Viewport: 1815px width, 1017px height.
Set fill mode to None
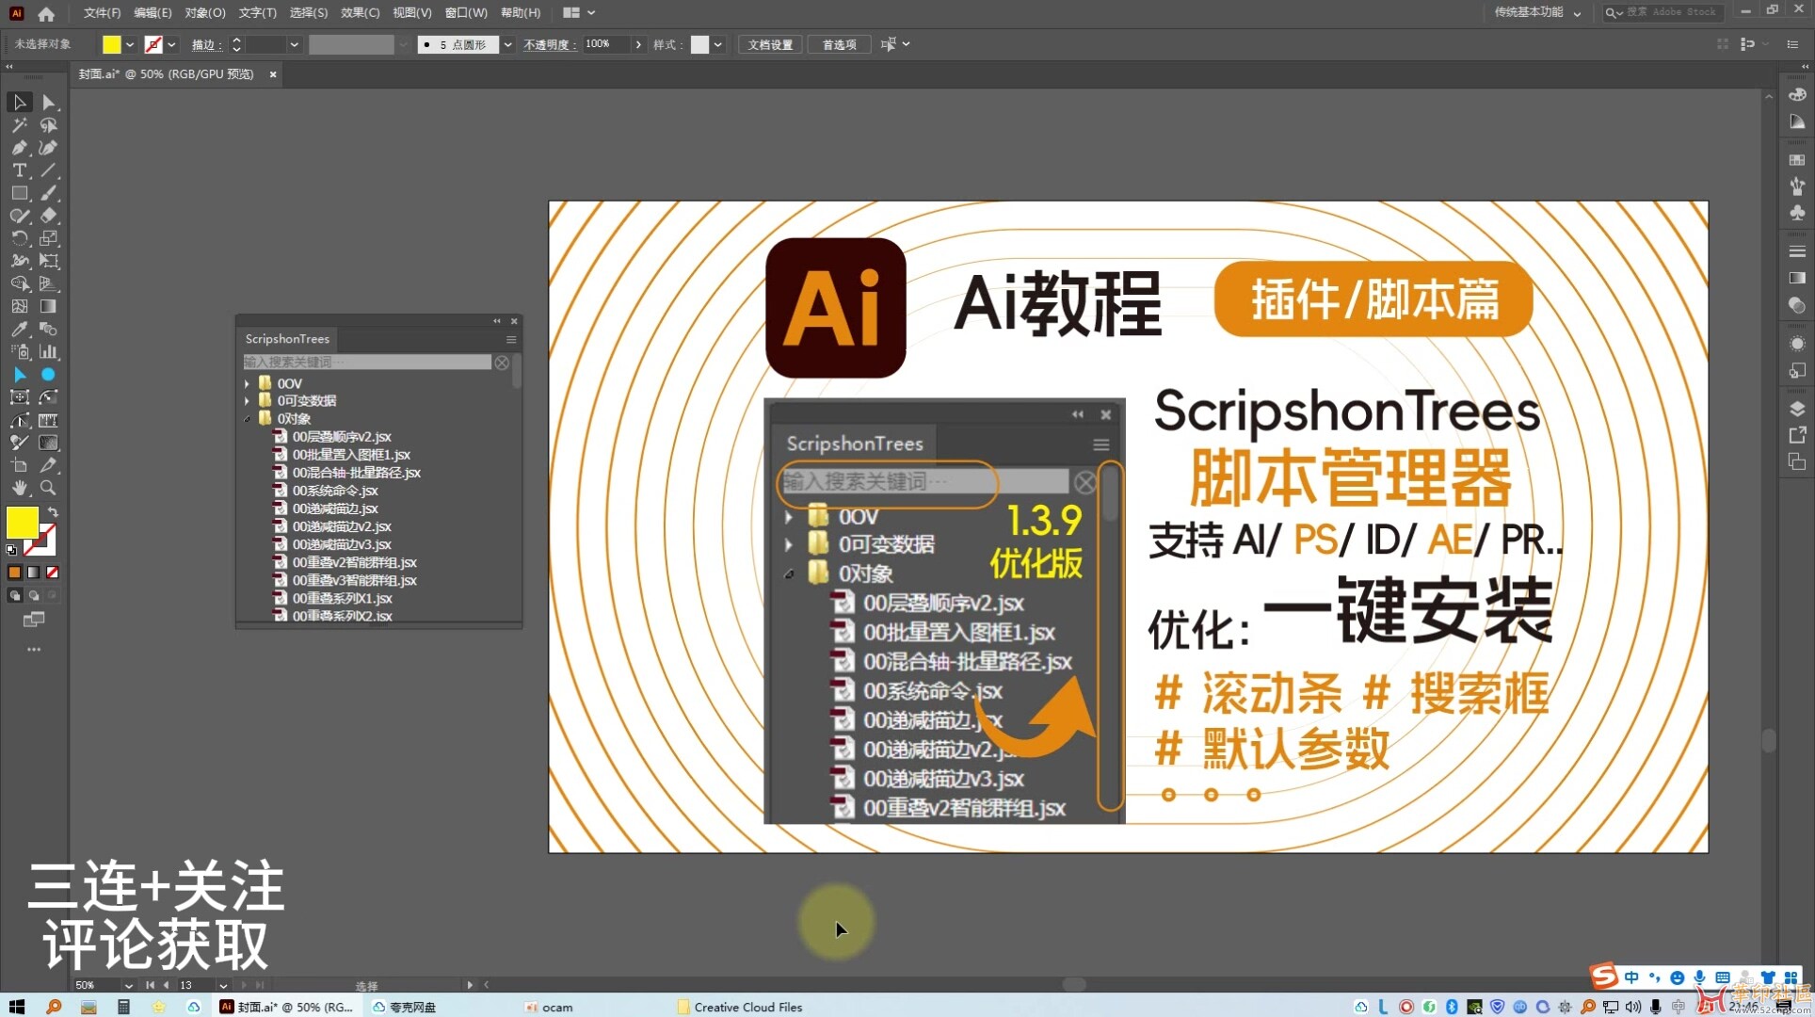(x=53, y=572)
